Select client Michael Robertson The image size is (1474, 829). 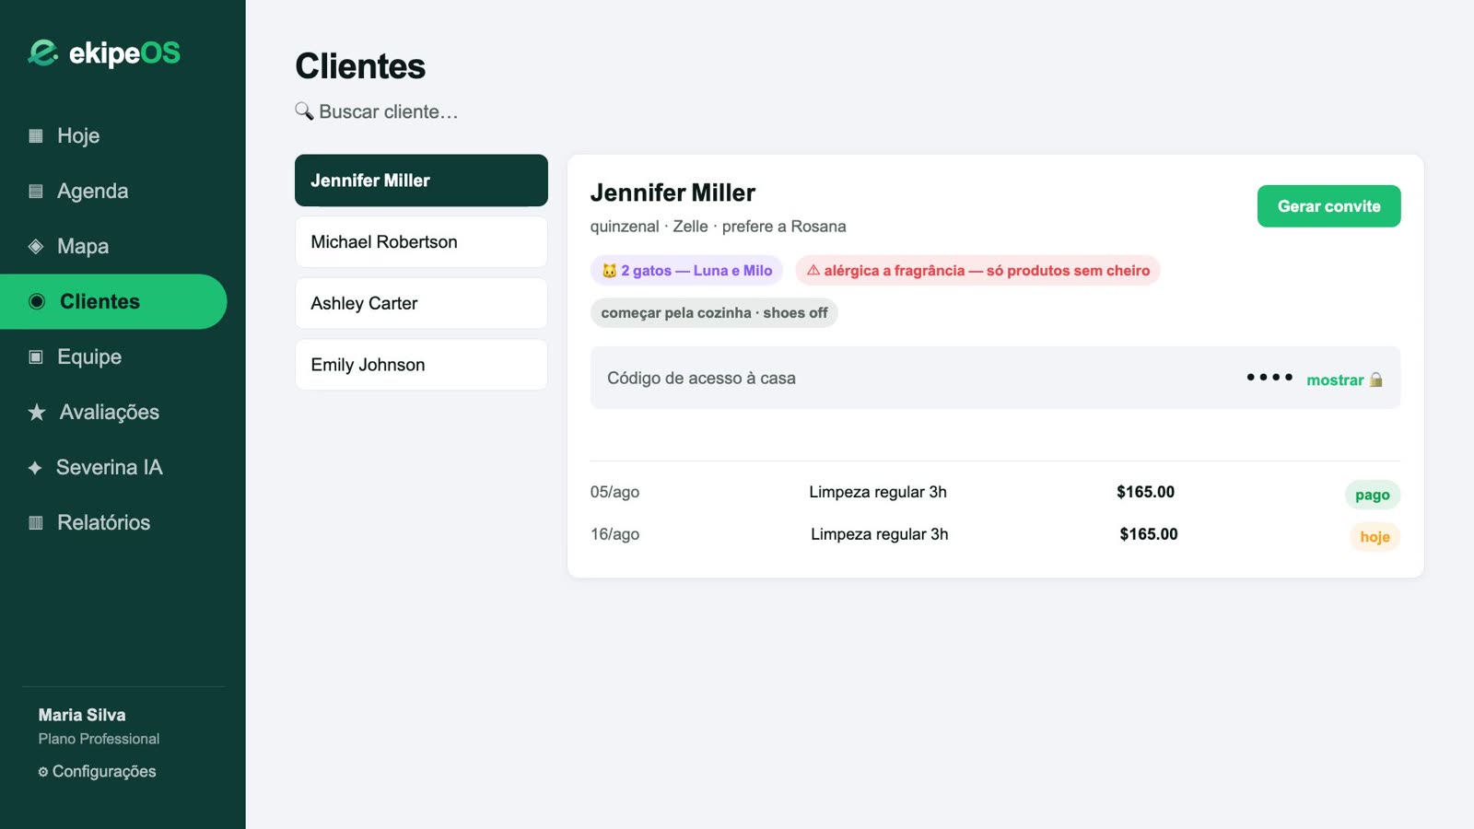tap(421, 242)
